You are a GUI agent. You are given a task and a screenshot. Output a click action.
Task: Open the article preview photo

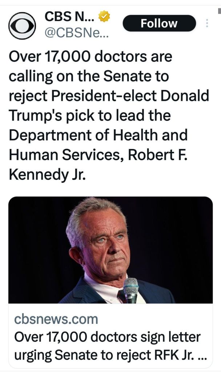point(110,250)
